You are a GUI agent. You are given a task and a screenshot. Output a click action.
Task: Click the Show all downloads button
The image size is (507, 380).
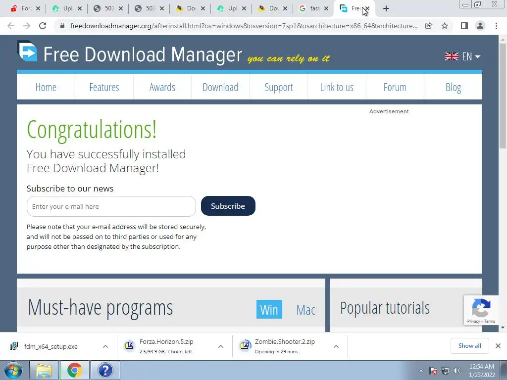(x=469, y=346)
